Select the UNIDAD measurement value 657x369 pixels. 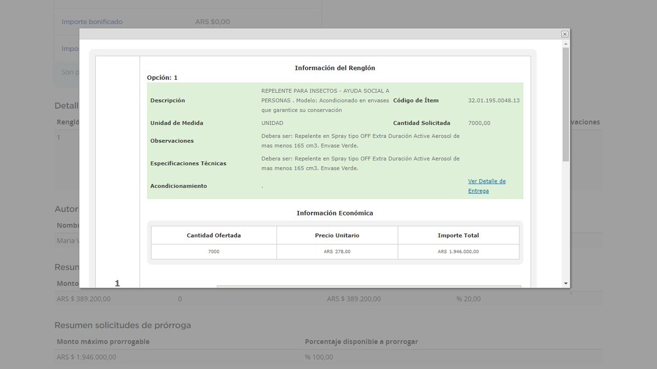click(x=272, y=123)
